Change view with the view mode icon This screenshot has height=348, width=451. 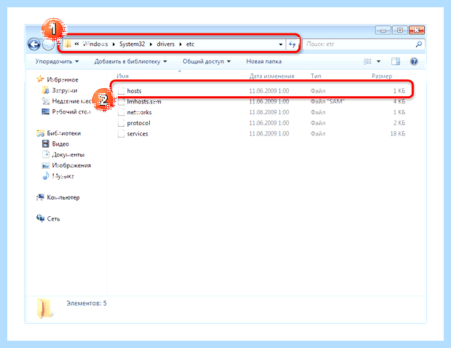367,61
